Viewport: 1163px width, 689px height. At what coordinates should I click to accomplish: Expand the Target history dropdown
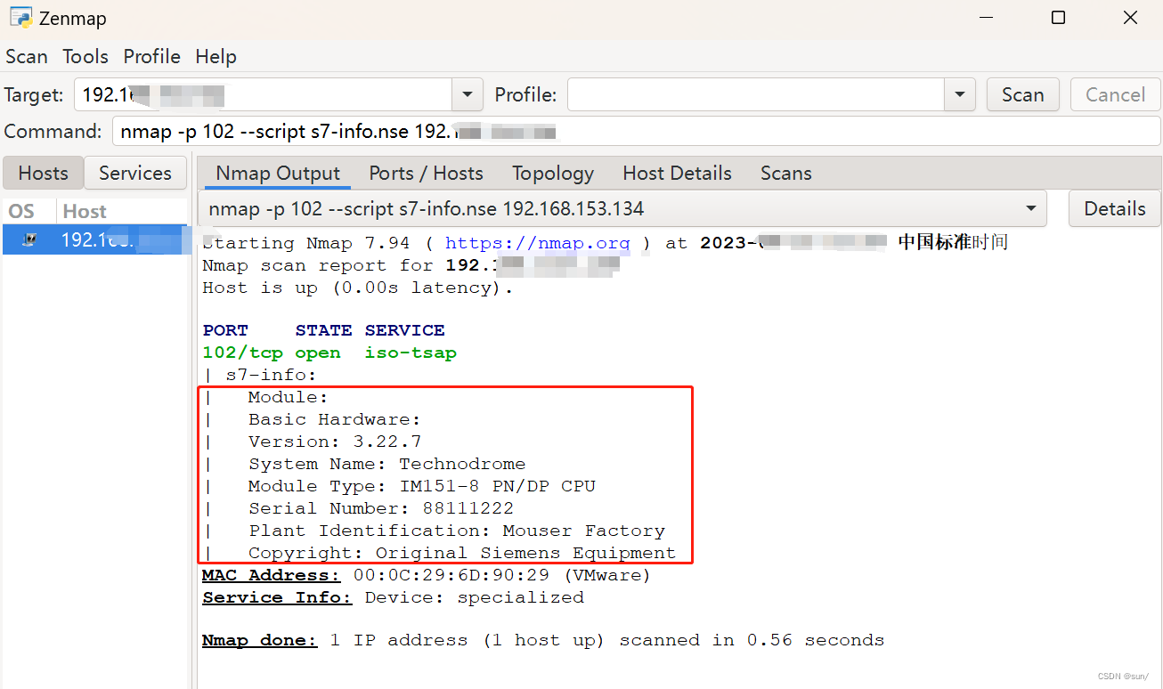466,94
